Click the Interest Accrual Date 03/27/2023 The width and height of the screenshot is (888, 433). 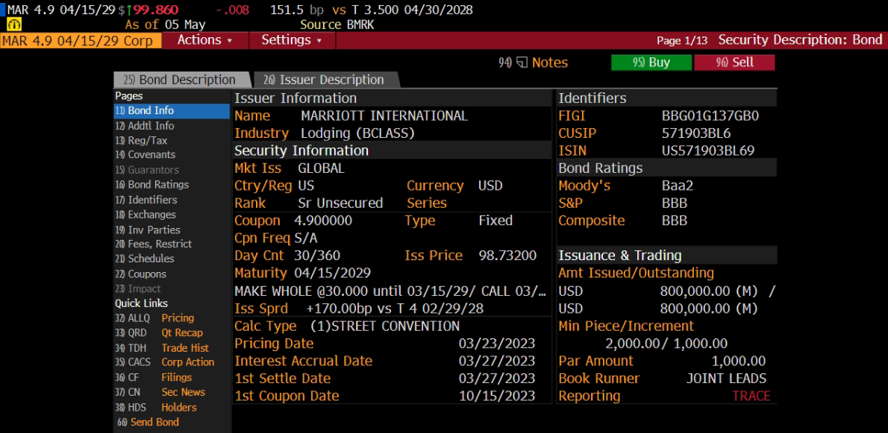pos(497,361)
